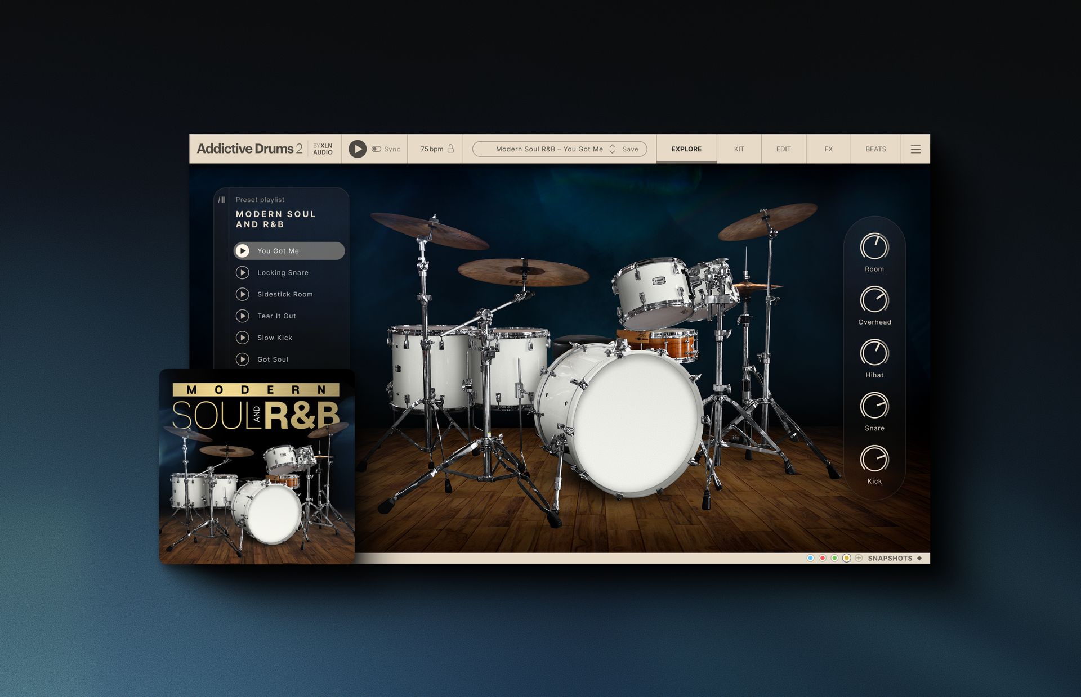Screen dimensions: 1081x697
Task: Switch to the BEATS tab
Action: (875, 149)
